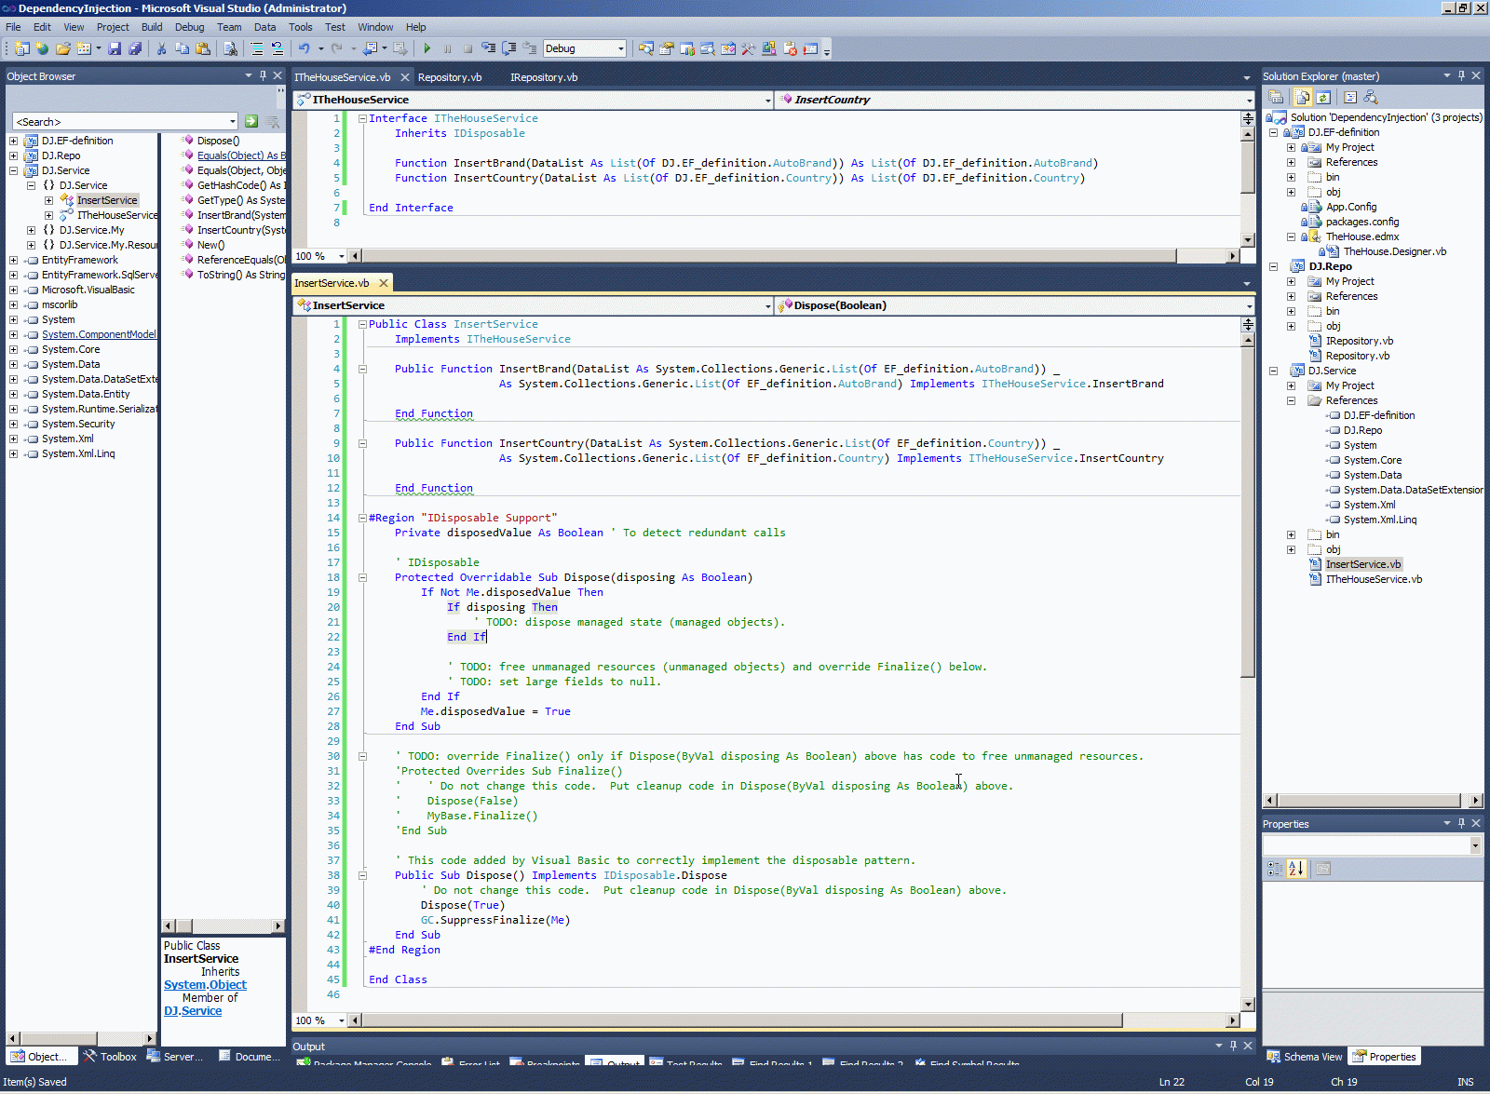Click the View Class Diagram icon
1490x1094 pixels.
1370,97
